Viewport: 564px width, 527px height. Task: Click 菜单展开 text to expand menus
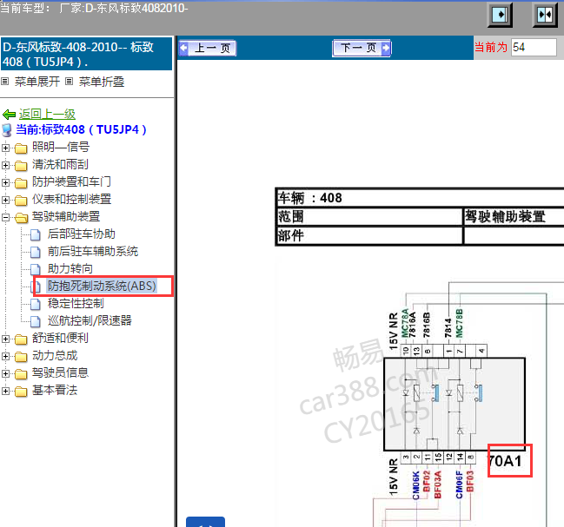click(x=37, y=82)
